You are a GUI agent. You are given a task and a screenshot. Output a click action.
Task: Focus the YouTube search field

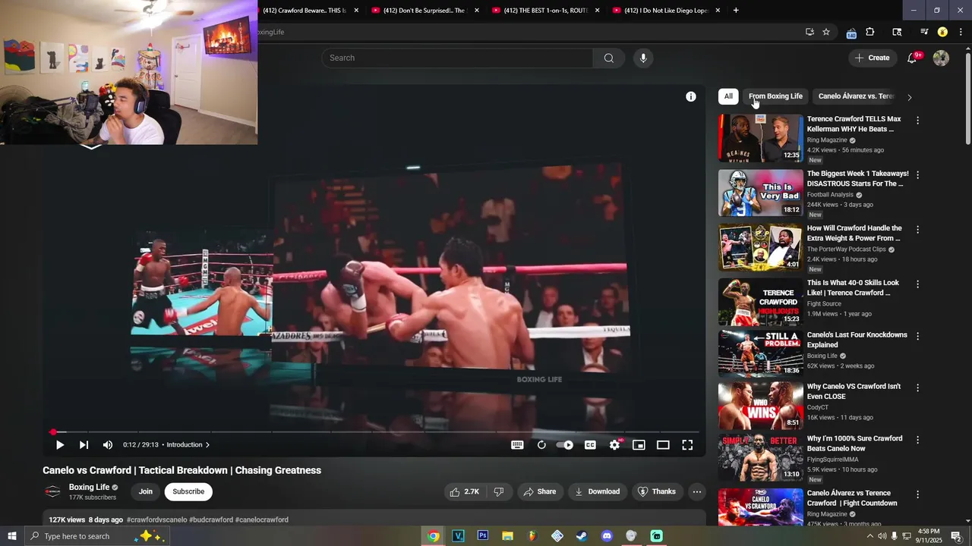coord(457,58)
